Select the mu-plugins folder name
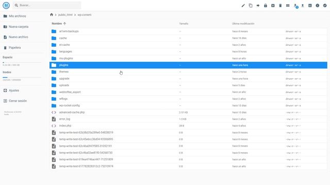The height and width of the screenshot is (185, 330). point(66,58)
